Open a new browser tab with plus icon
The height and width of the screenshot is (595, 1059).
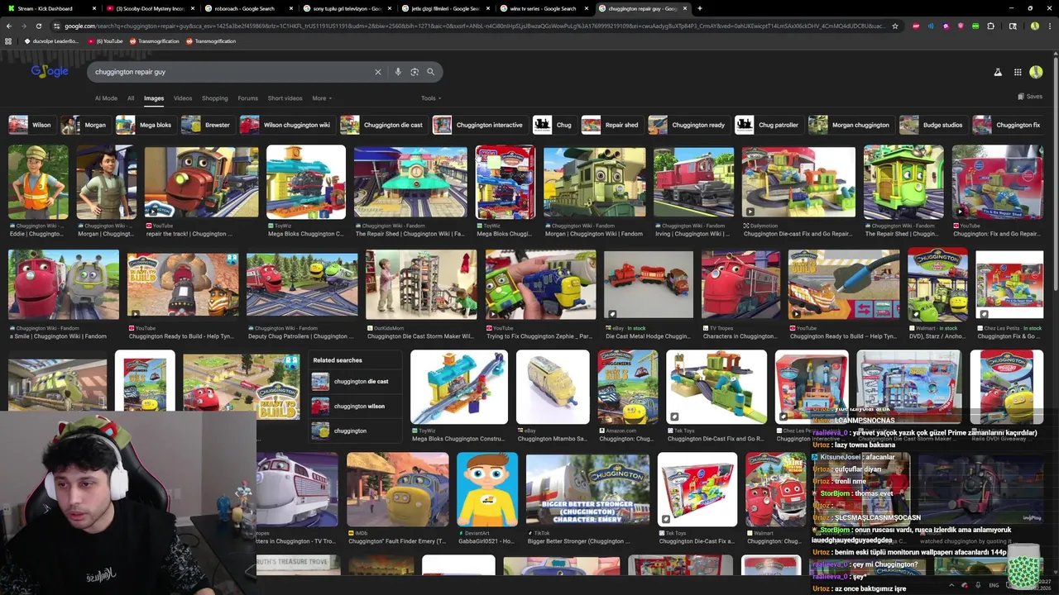pyautogui.click(x=699, y=8)
